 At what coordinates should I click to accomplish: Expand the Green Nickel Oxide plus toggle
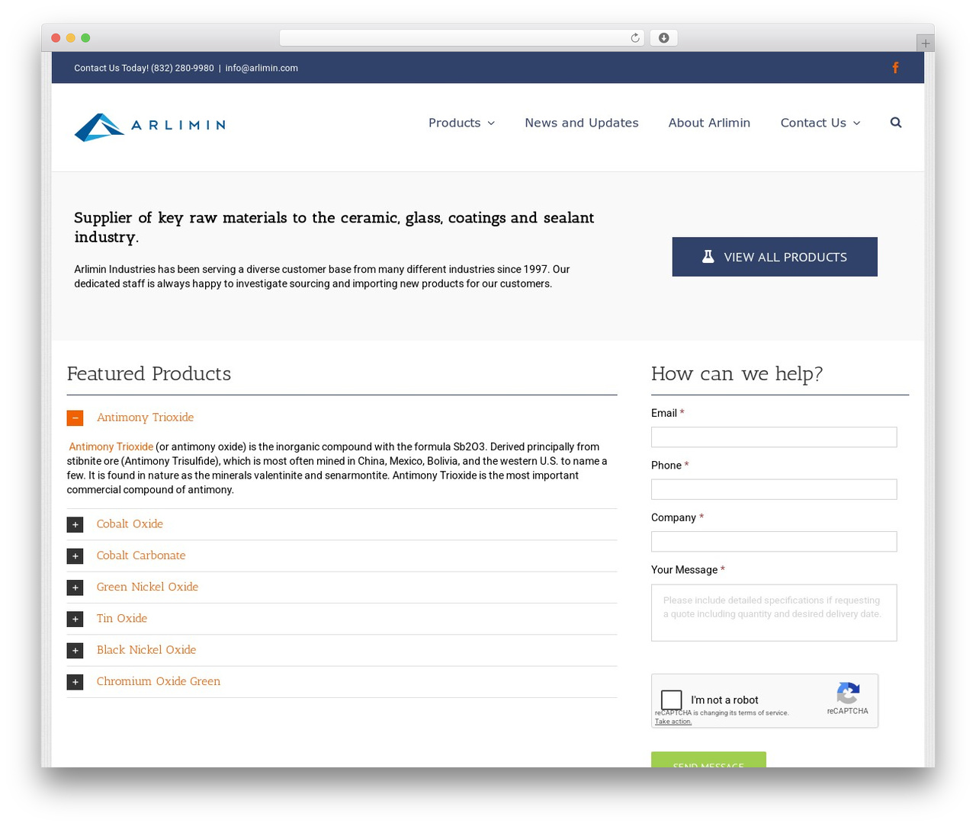click(75, 587)
